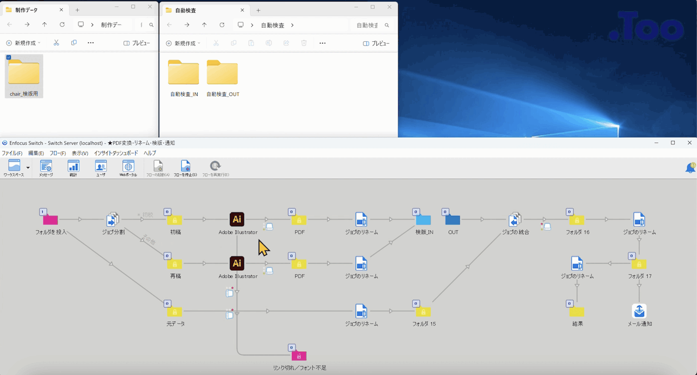Open the 統計 (Statistics) view
697x375 pixels.
pos(73,167)
